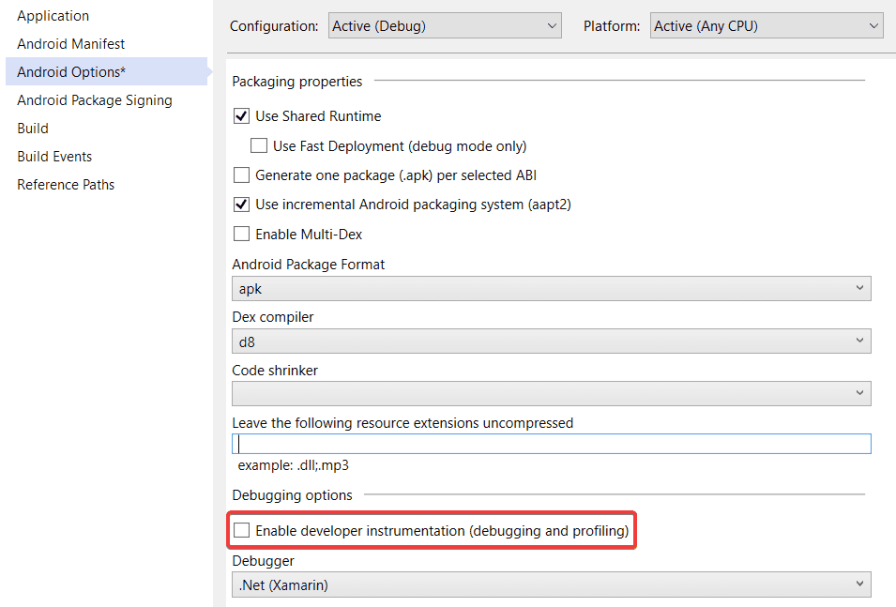Image resolution: width=896 pixels, height=607 pixels.
Task: Select the Android Options tab
Action: [71, 72]
